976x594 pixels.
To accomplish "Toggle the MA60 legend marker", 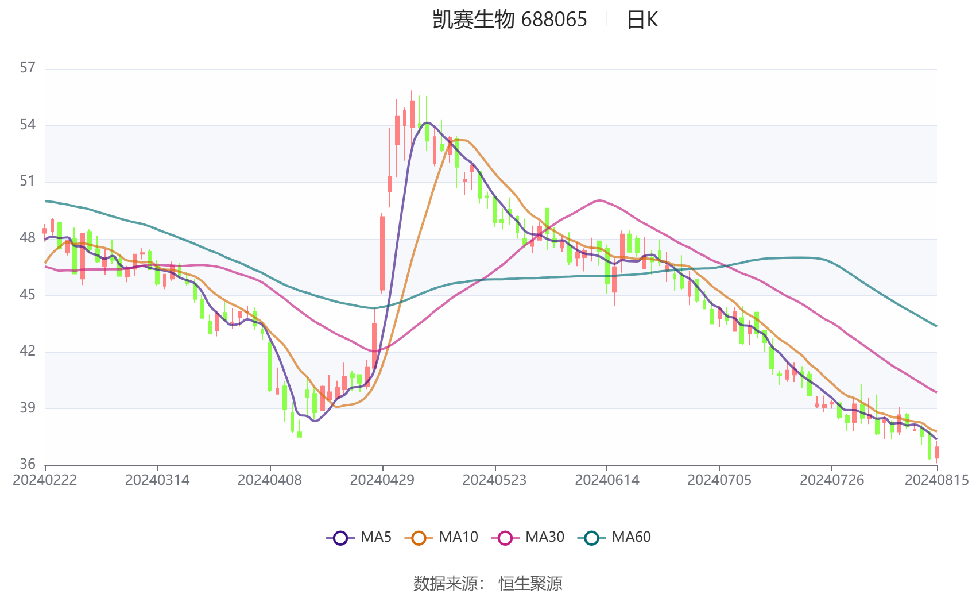I will point(591,538).
